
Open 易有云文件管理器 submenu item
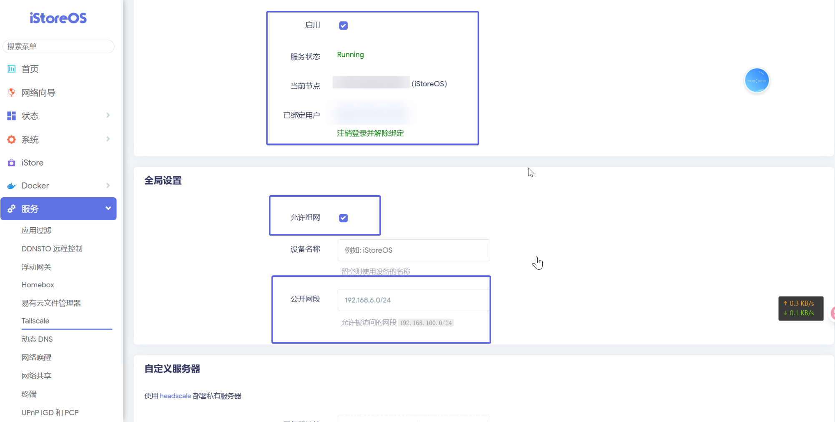click(51, 303)
